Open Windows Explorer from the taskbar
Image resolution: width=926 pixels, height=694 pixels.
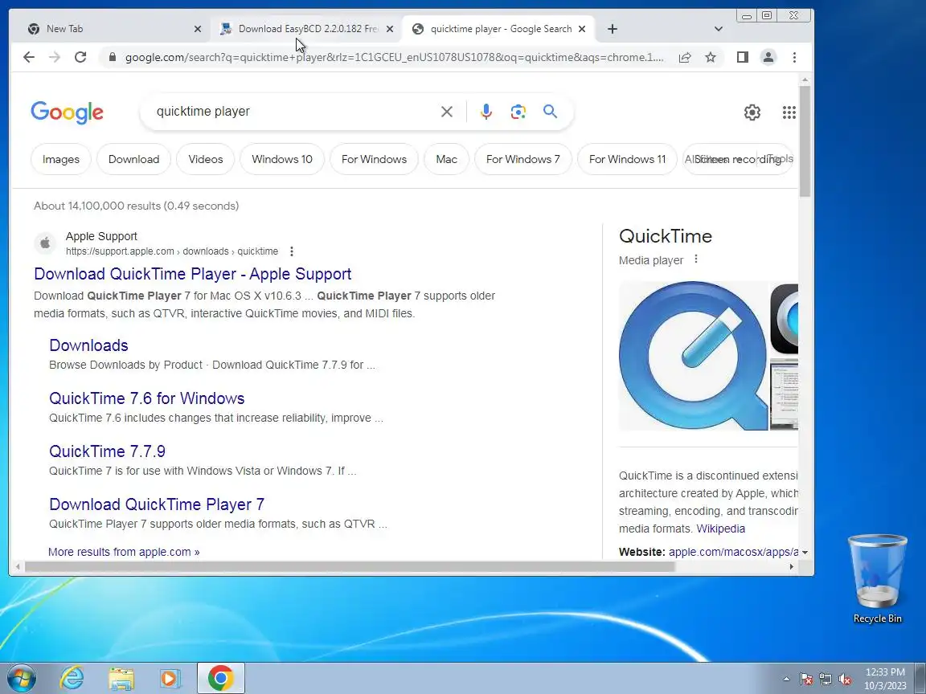click(x=121, y=678)
